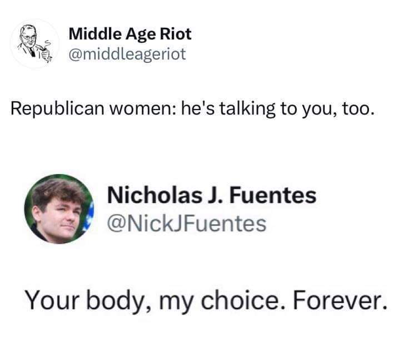Click the word "Middle" in display name
Screen dimensions: 408x351
pos(95,34)
